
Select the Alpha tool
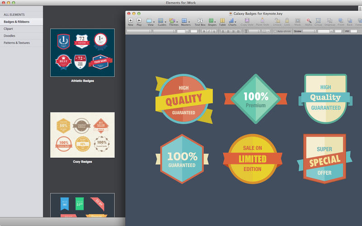[309, 20]
